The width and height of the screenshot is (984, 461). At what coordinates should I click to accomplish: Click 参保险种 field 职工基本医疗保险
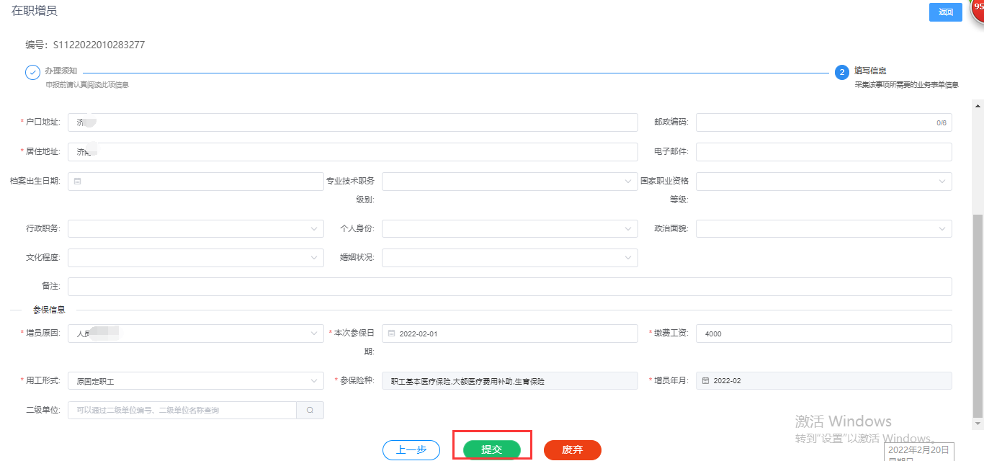coord(510,381)
